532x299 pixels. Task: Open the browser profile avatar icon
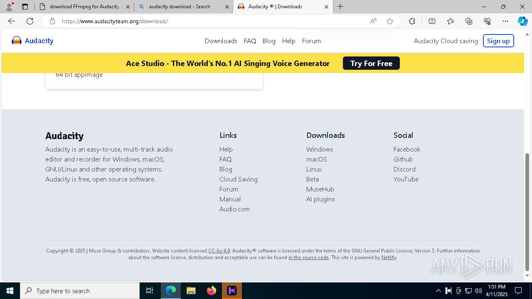click(9, 7)
